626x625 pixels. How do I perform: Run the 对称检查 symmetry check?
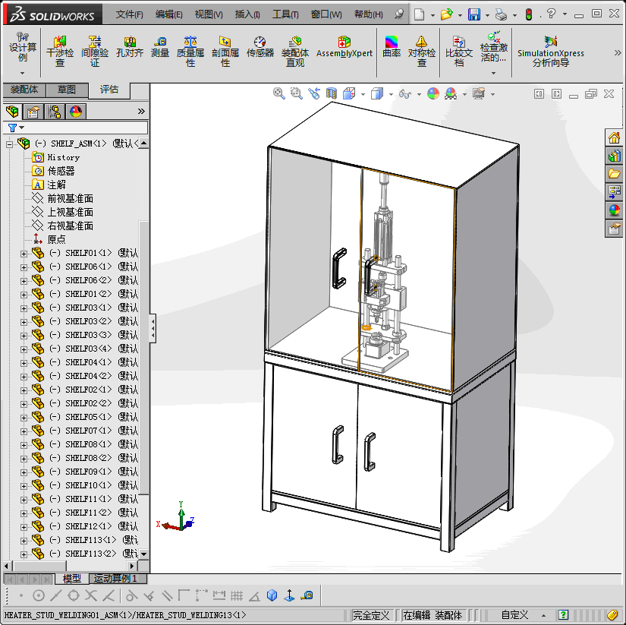point(422,52)
